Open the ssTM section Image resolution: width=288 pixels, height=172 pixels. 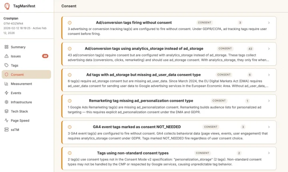tap(26, 130)
